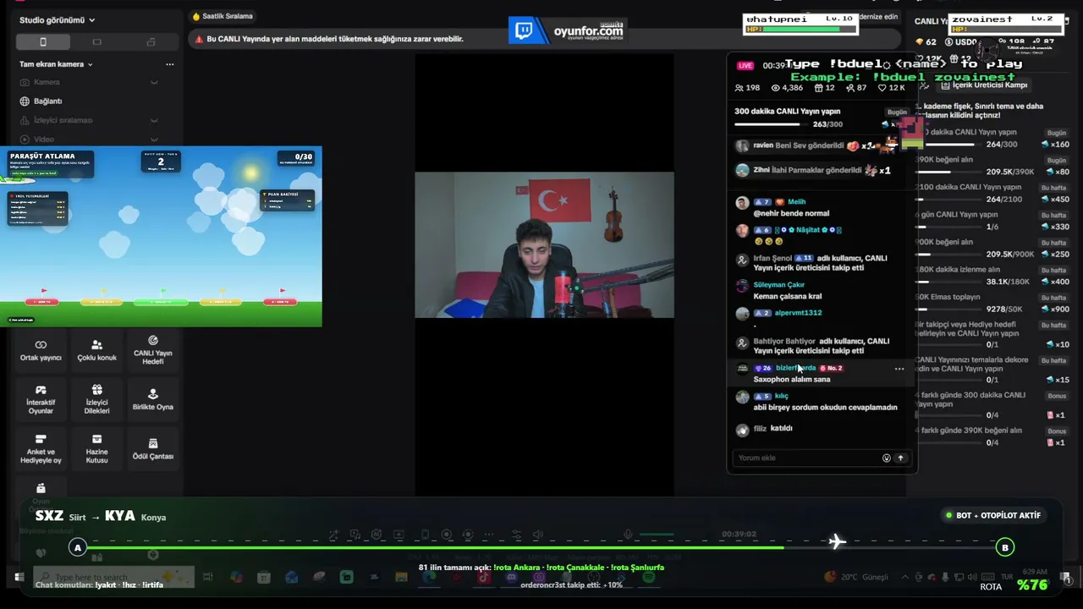Open more options on the bizler comment
Viewport: 1083px width, 609px height.
click(899, 369)
